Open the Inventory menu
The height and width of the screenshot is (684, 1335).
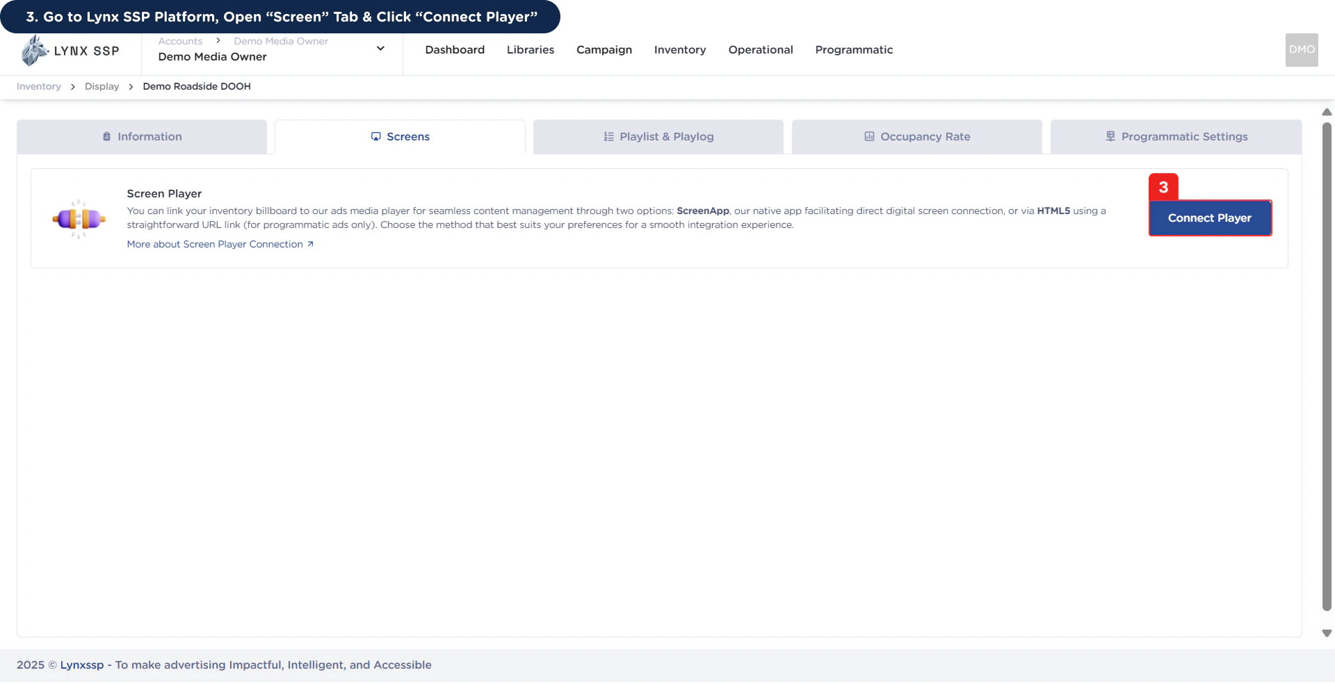679,49
